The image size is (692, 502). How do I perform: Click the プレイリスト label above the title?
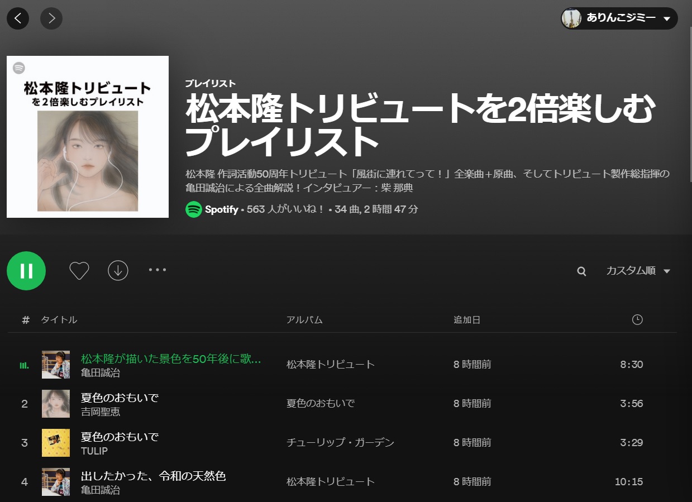click(211, 84)
